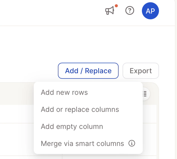The image size is (177, 159).
Task: Click the first table row left of the menu
Action: tap(17, 114)
